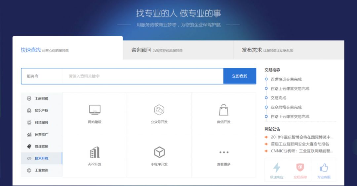Select 工商财税 in the category sidebar
The height and width of the screenshot is (186, 357).
point(41,98)
